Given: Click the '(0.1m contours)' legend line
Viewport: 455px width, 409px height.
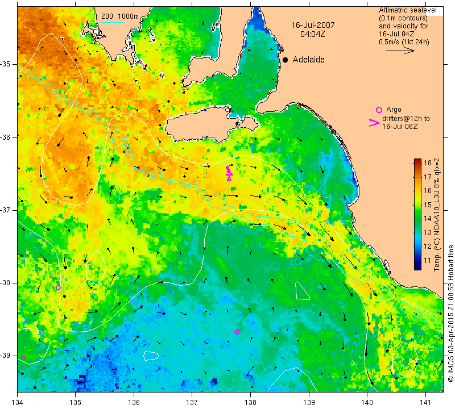Looking at the screenshot, I should (403, 18).
